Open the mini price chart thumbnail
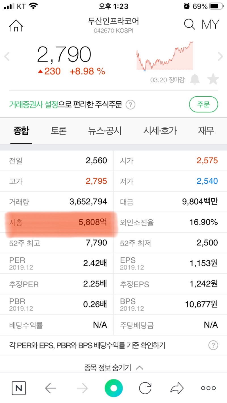The image size is (227, 403). 165,57
